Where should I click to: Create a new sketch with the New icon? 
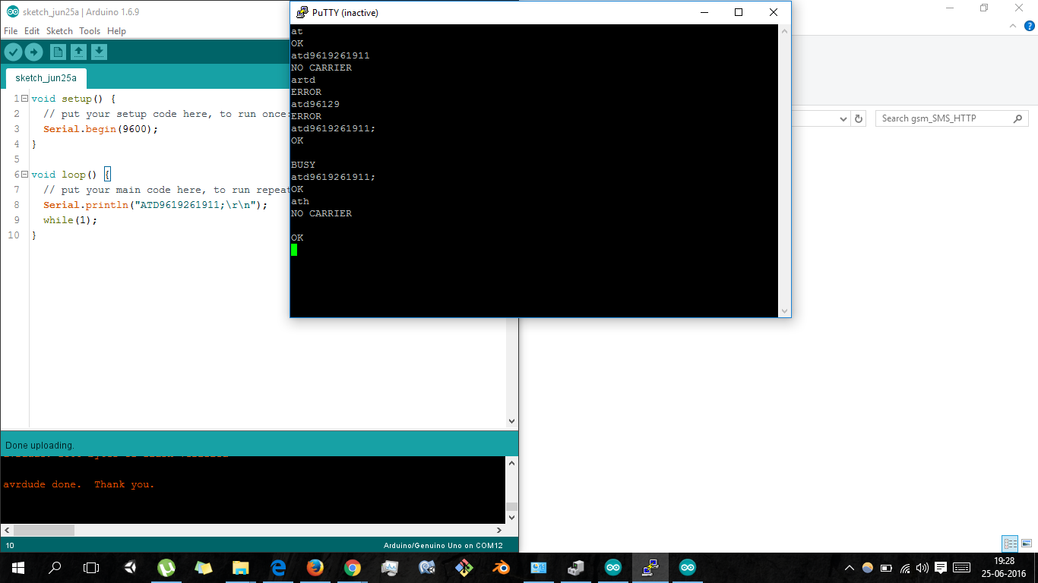click(58, 52)
